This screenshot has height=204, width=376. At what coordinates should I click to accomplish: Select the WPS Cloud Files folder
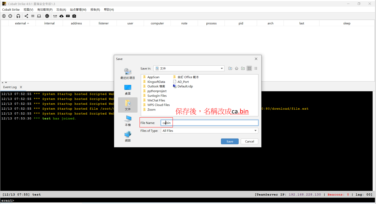coord(156,105)
